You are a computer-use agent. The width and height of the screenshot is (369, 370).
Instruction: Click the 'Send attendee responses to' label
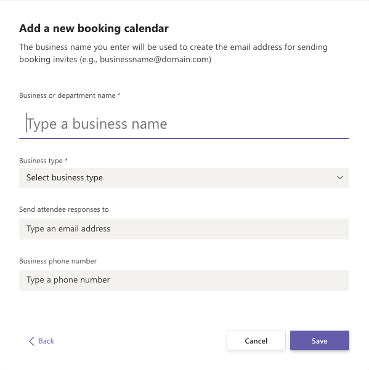63,209
